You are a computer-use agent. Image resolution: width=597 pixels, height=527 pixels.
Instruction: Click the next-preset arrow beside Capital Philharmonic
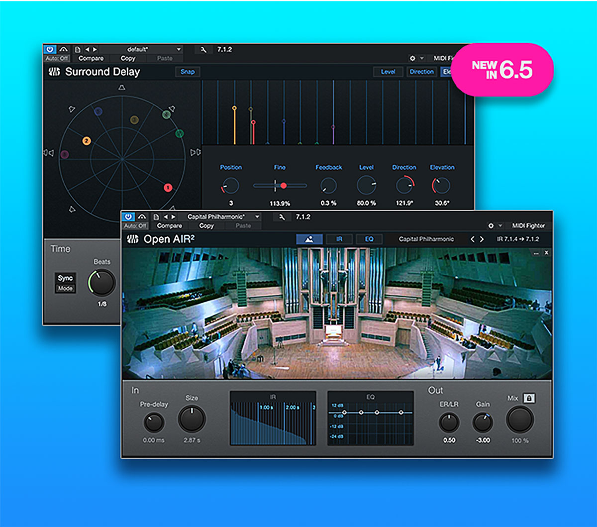(482, 238)
